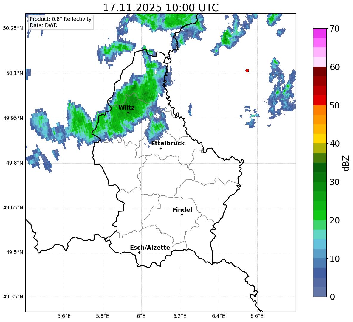The height and width of the screenshot is (322, 353).
Task: Click the 49.8°N latitude label
Action: click(x=15, y=163)
